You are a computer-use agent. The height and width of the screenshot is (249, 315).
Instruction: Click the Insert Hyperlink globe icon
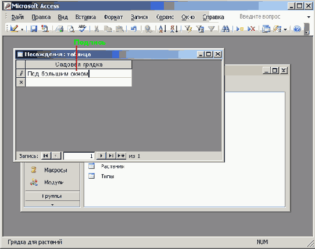point(148,29)
